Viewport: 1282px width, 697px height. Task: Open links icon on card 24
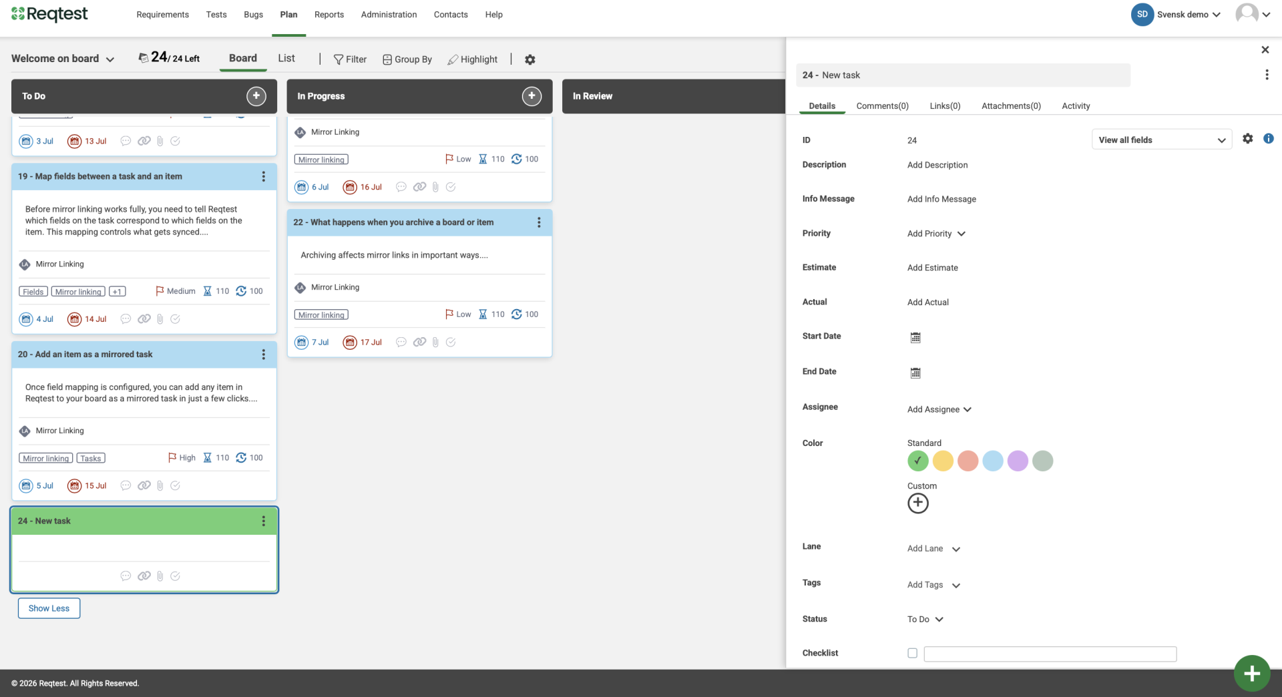144,576
